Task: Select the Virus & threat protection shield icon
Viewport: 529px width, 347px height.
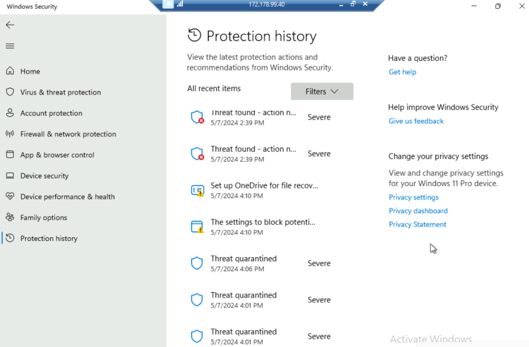Action: coord(10,92)
